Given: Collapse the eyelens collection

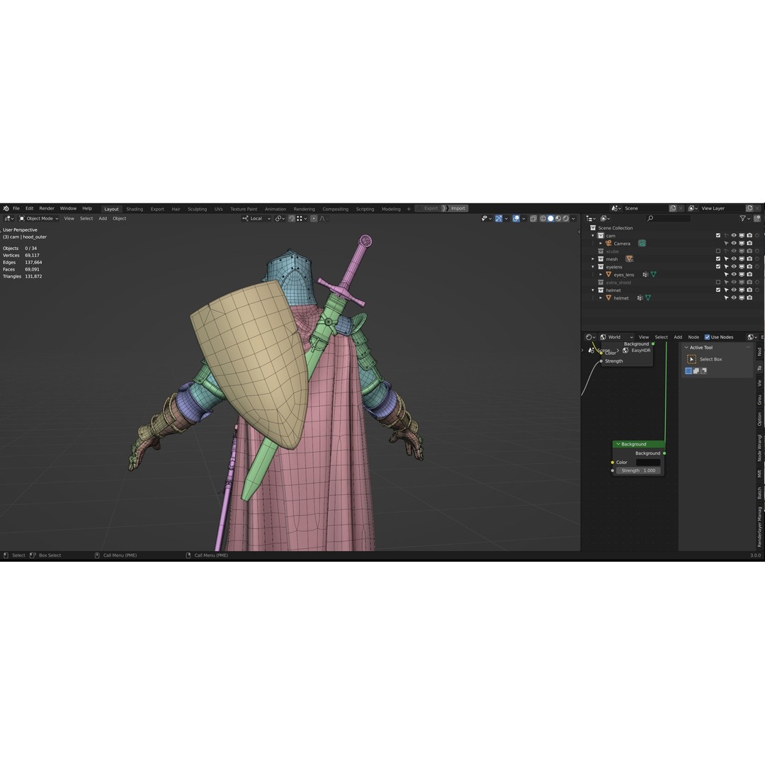Looking at the screenshot, I should coord(594,267).
